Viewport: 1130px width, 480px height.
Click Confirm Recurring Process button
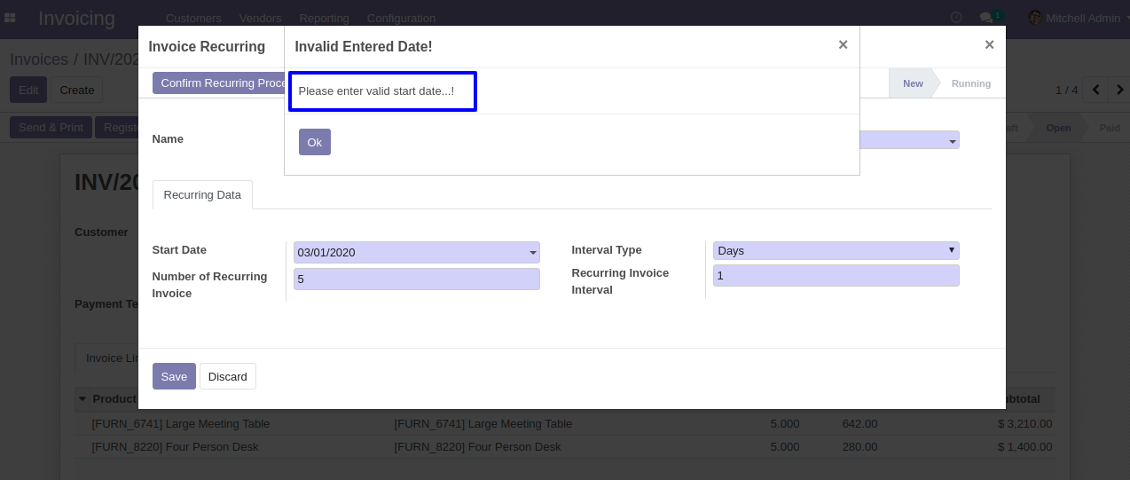[218, 83]
